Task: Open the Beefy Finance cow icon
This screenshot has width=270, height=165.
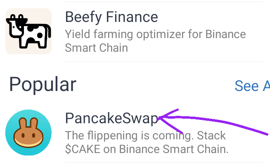Action: tap(28, 31)
